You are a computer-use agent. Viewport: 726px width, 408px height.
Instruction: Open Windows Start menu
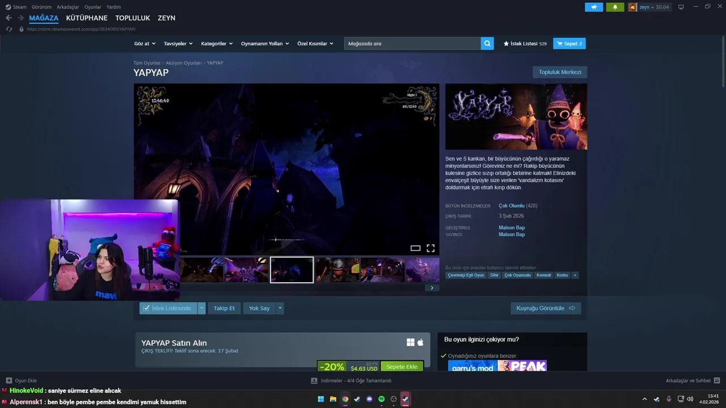(321, 399)
